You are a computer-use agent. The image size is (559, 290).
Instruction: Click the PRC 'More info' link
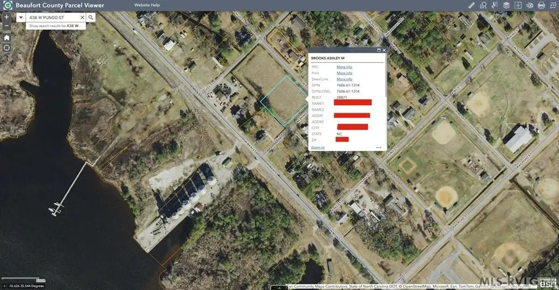click(344, 67)
